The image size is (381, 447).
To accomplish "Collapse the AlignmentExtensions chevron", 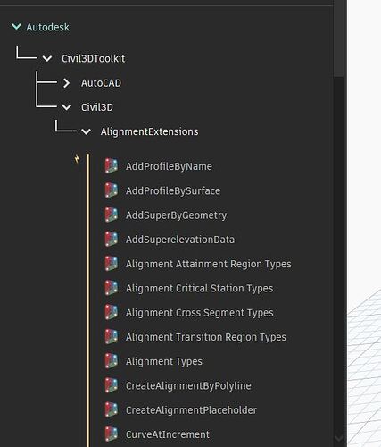I will [86, 131].
